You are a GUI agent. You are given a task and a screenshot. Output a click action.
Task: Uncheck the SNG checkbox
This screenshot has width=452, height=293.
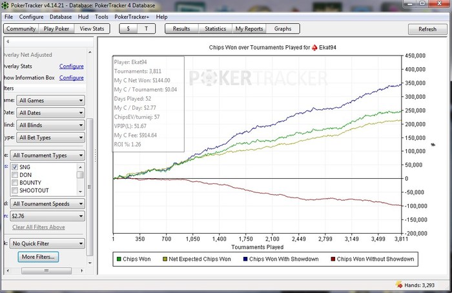pyautogui.click(x=15, y=167)
